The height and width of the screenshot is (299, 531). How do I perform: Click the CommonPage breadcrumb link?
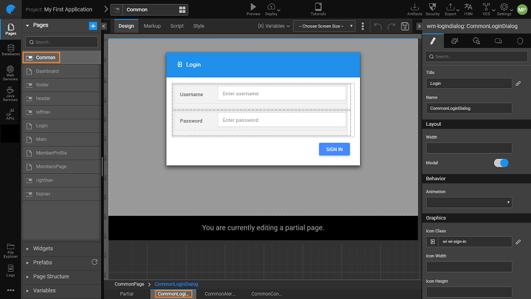click(x=130, y=284)
